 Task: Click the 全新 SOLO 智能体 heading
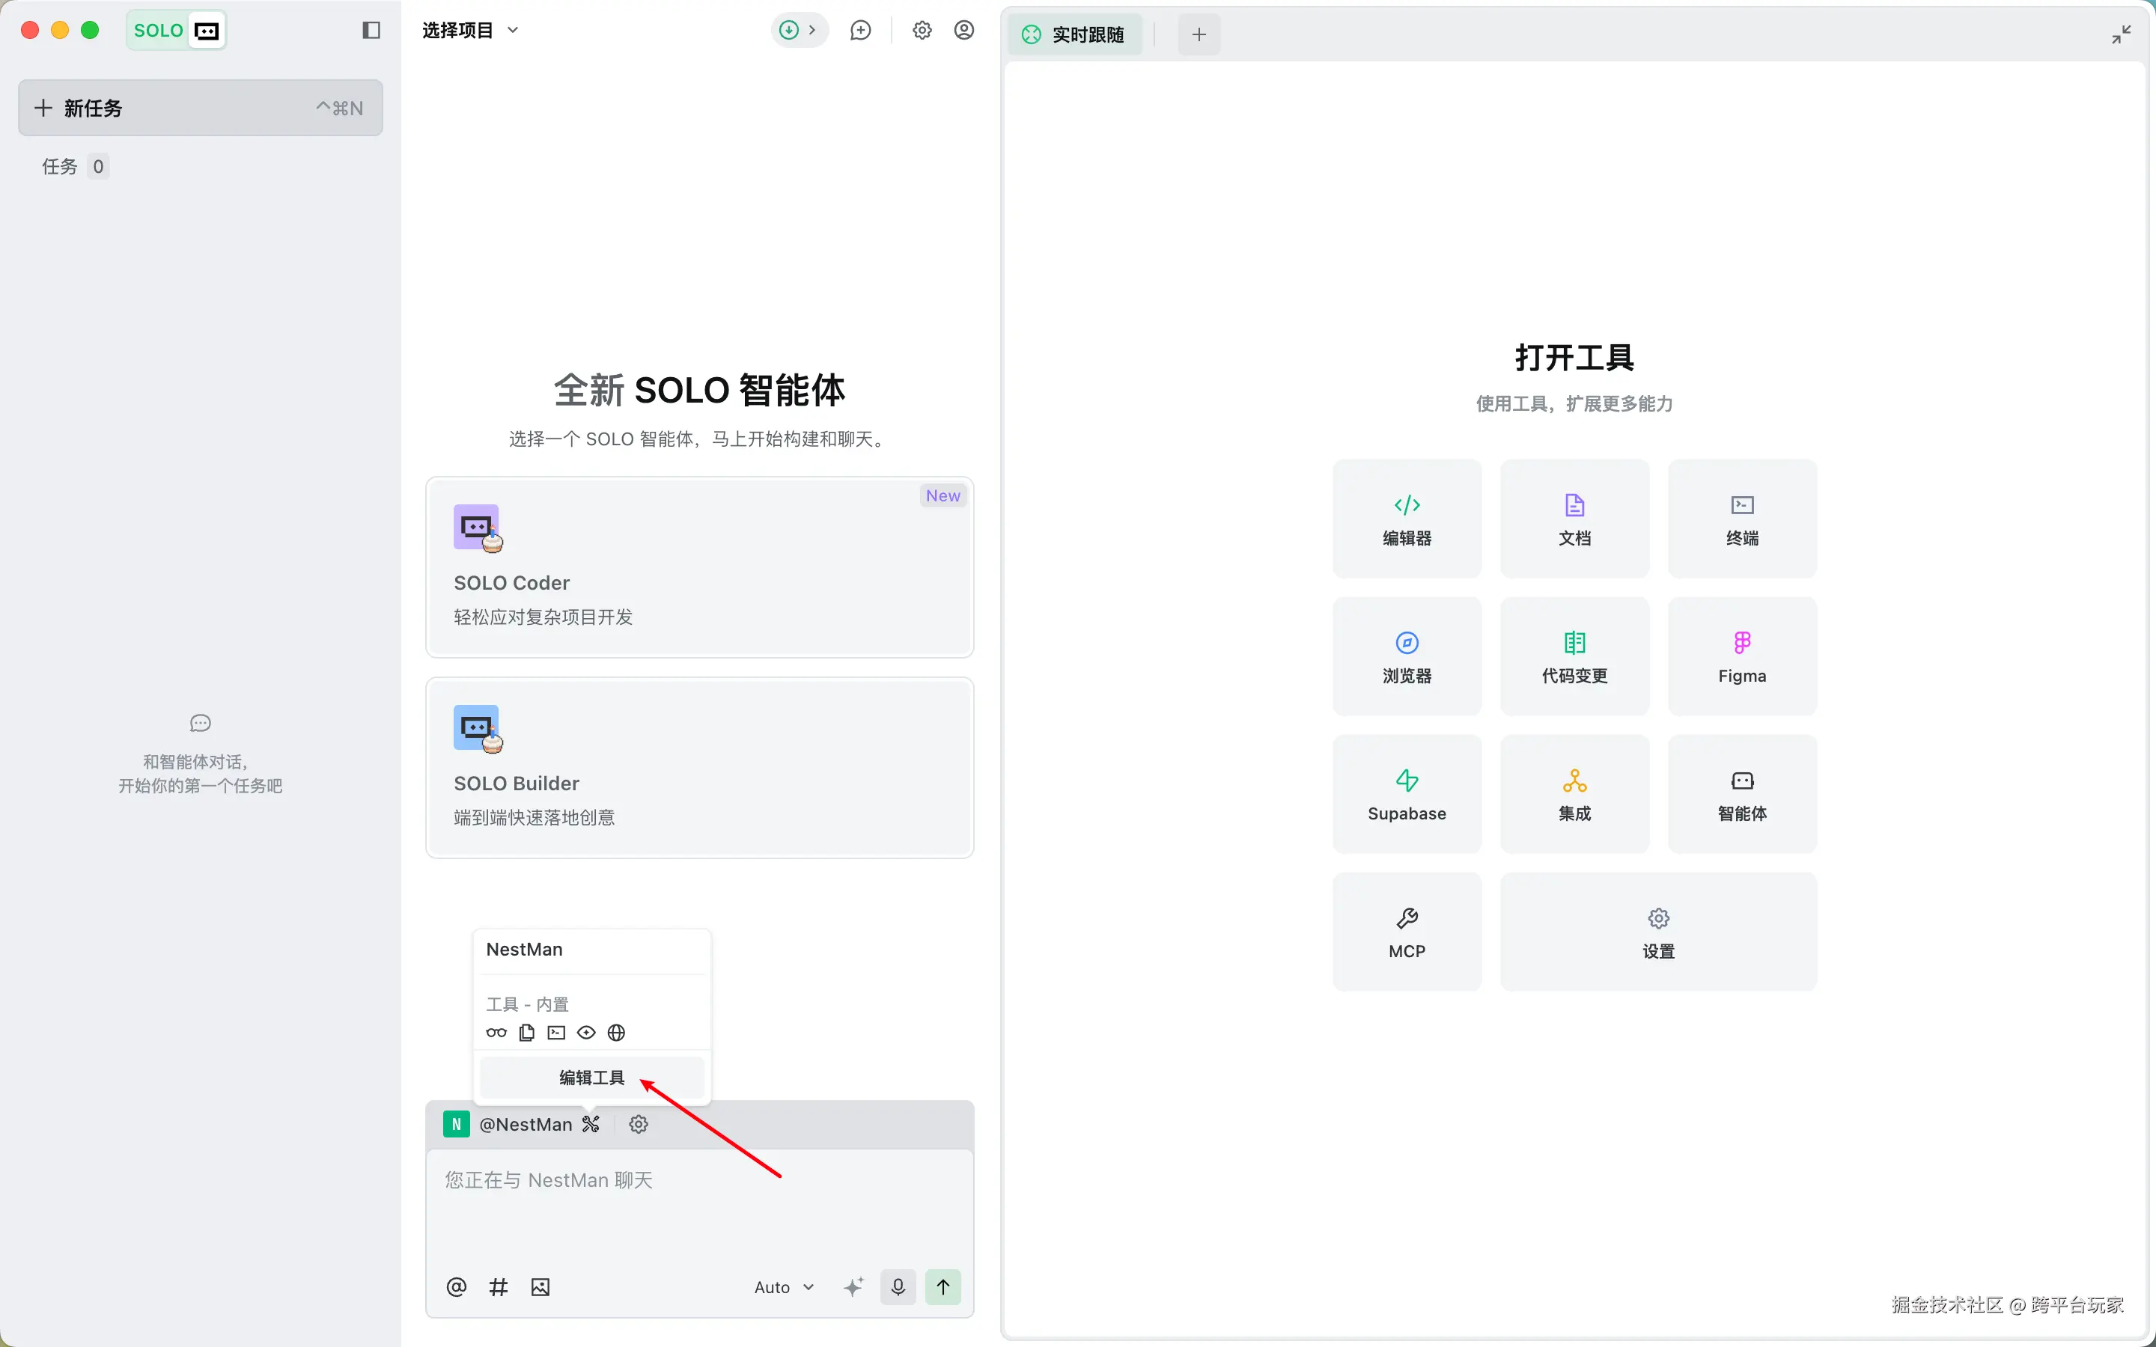(x=699, y=390)
